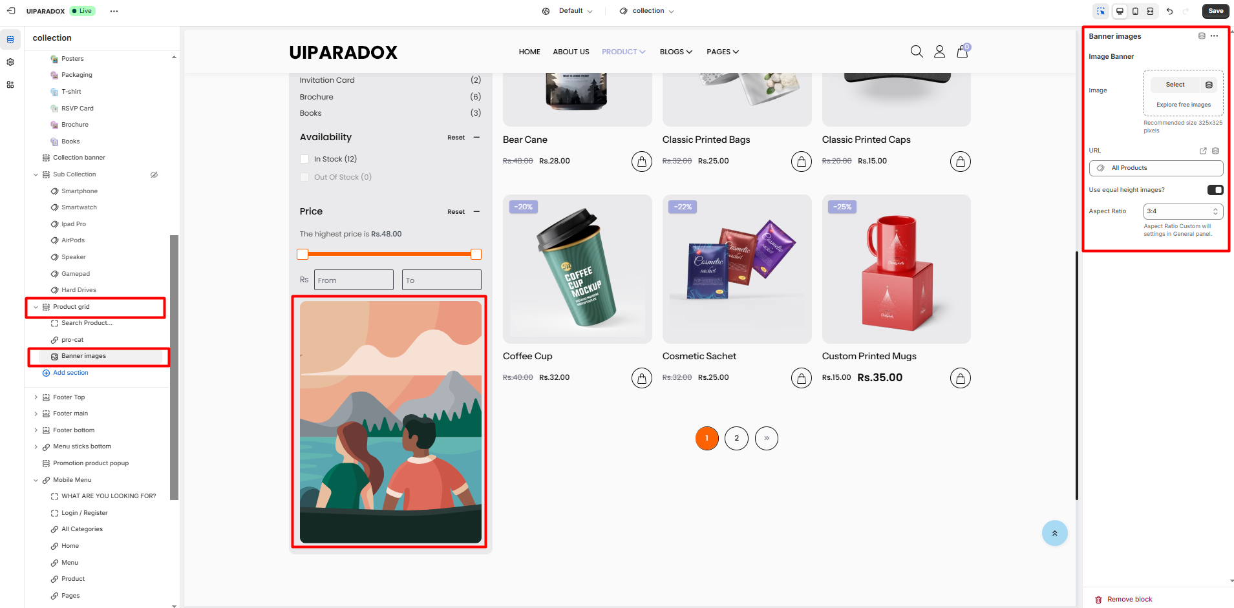This screenshot has width=1234, height=608.
Task: Click the Save button
Action: point(1215,11)
